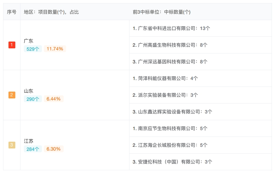Select 广州深远基因科技有限公司 row
Screen dimensions: 275x173
pyautogui.click(x=200, y=62)
